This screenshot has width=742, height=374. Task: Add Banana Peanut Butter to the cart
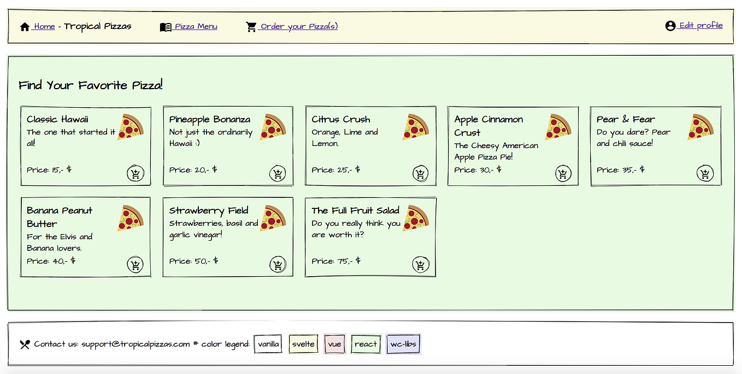pyautogui.click(x=135, y=264)
